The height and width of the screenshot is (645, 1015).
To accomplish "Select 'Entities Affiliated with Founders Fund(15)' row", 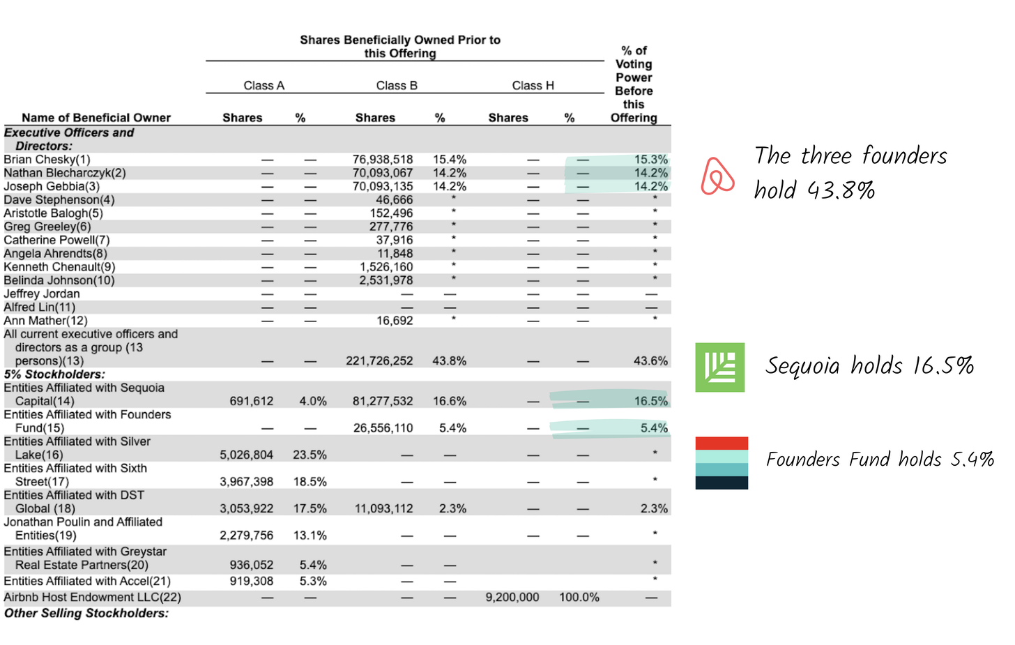I will pyautogui.click(x=87, y=421).
